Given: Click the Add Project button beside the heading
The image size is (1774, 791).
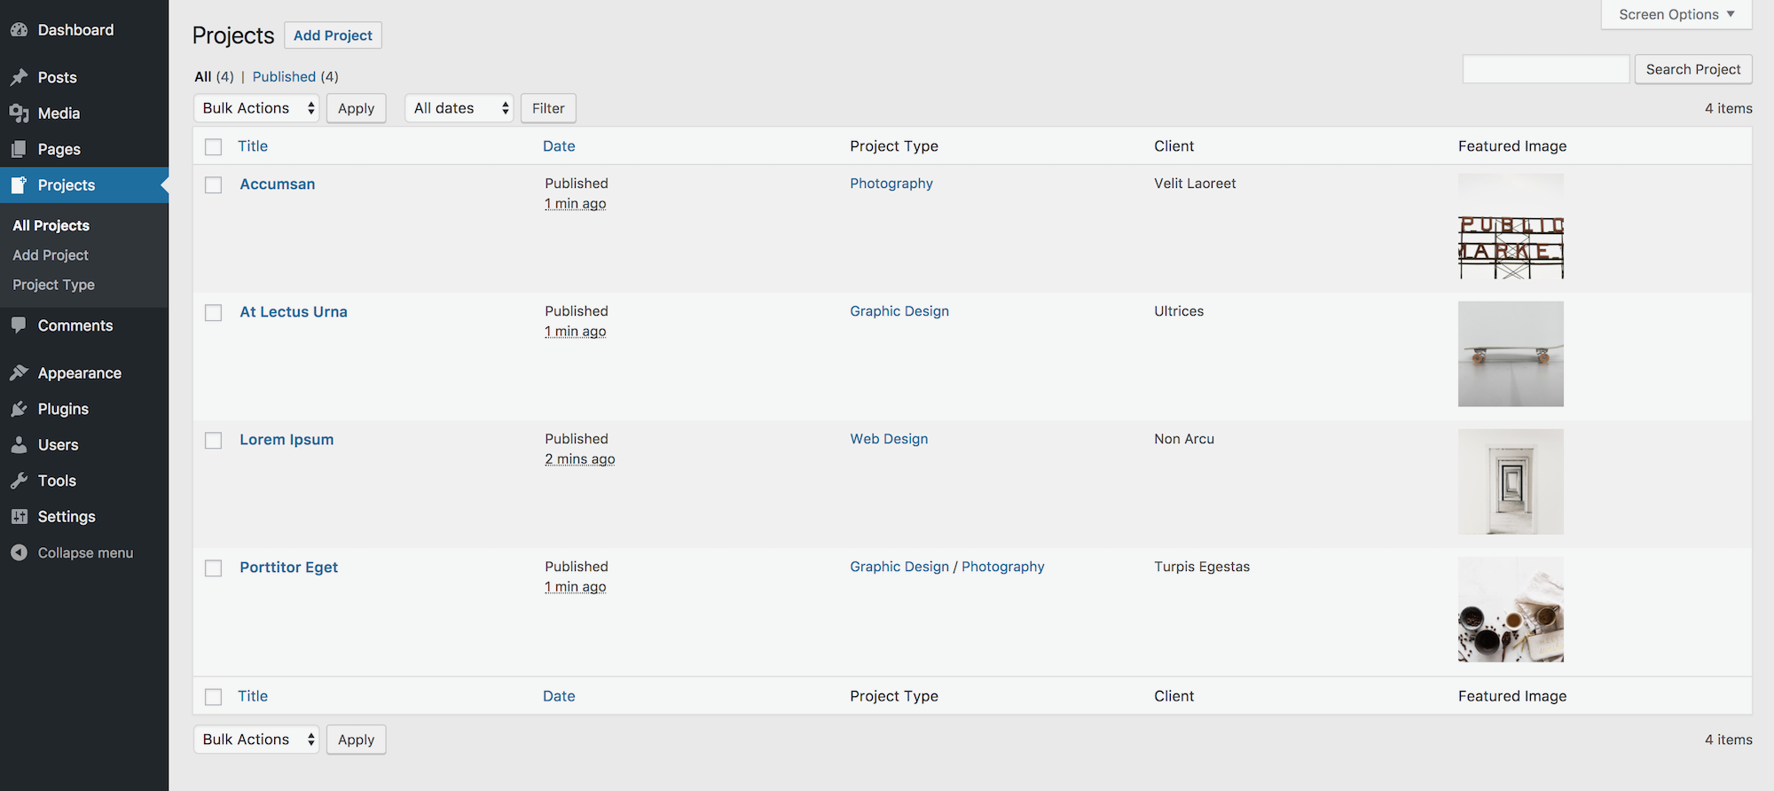Looking at the screenshot, I should pos(333,35).
